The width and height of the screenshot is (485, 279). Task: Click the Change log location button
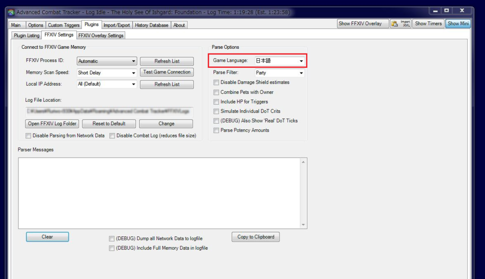click(x=166, y=124)
